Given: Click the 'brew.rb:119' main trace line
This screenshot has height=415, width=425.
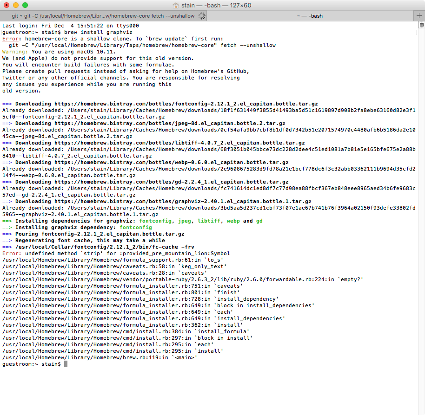Looking at the screenshot, I should pyautogui.click(x=100, y=357).
